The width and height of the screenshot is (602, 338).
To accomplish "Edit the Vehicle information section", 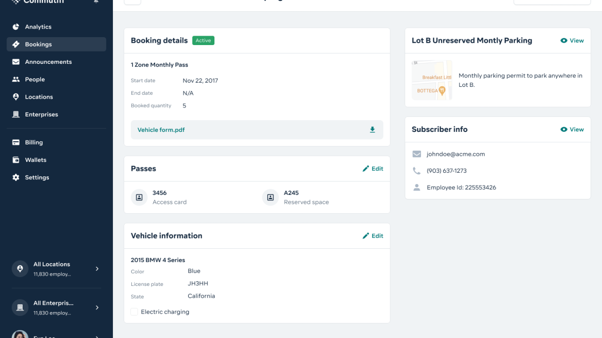I will (373, 236).
